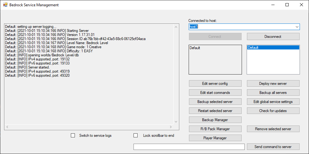Click Remove selected server button
This screenshot has width=309, height=154.
coord(273,129)
